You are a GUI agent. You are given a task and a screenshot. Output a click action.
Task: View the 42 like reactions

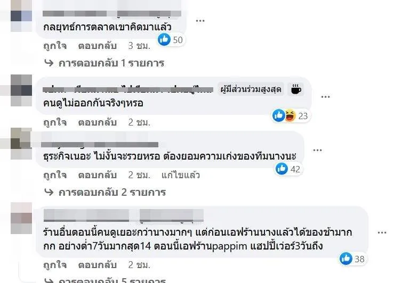tap(288, 169)
